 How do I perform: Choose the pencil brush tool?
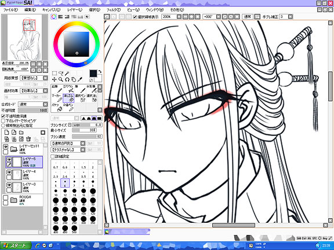coord(57,89)
